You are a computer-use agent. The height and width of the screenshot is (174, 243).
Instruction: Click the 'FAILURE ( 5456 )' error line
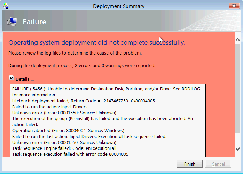(106, 89)
